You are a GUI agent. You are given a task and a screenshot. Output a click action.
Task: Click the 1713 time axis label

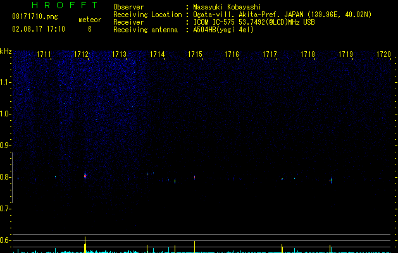tap(120, 54)
